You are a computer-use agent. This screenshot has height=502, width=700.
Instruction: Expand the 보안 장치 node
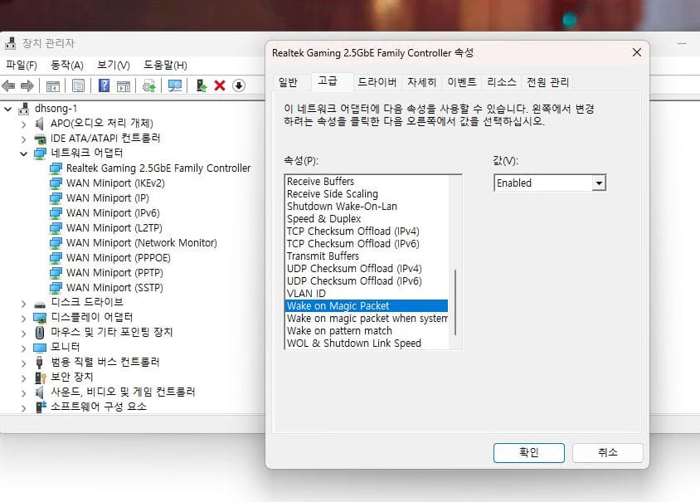(24, 378)
